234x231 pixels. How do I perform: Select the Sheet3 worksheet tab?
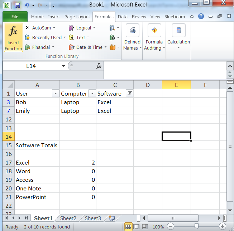[x=93, y=218]
